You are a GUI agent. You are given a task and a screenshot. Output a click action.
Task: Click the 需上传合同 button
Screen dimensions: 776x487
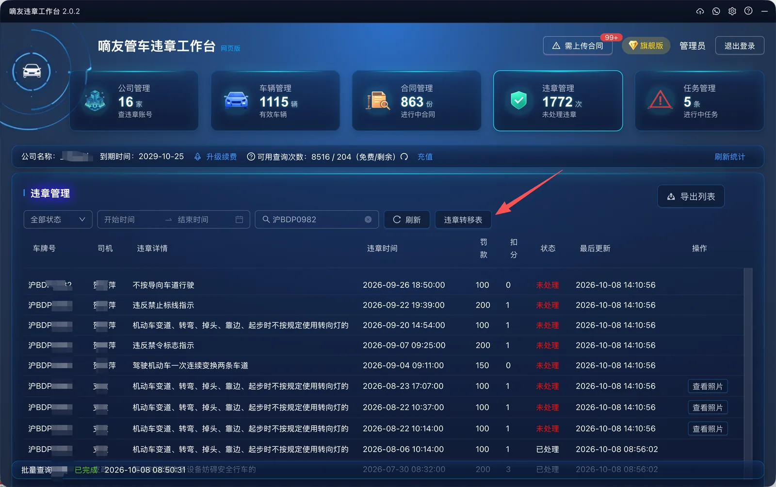578,46
